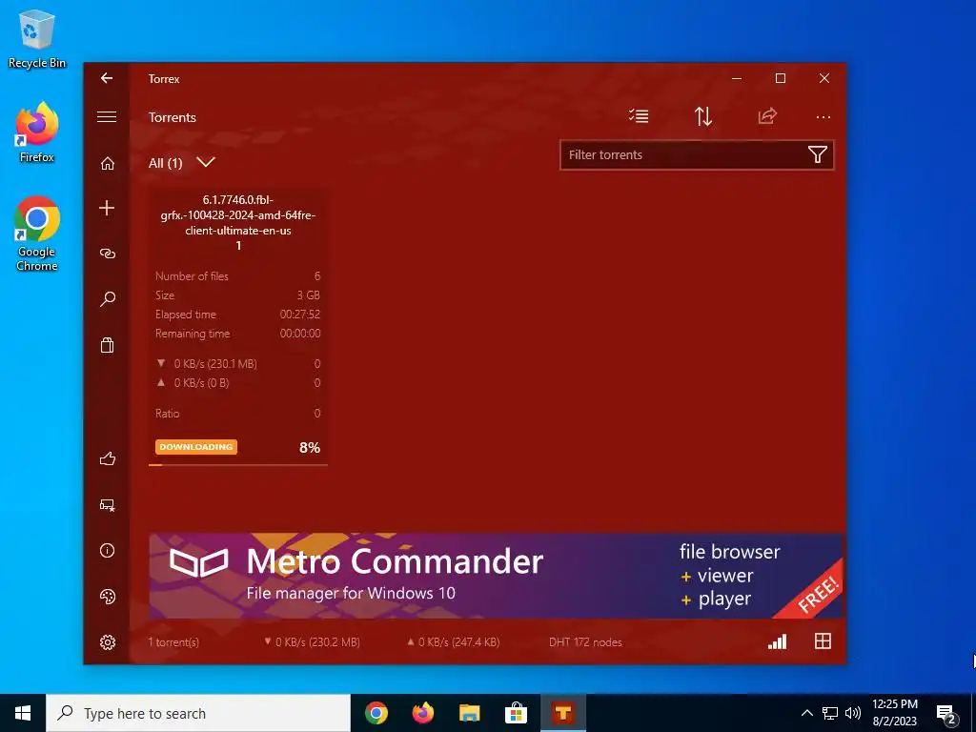Open Chrome from the taskbar

376,713
